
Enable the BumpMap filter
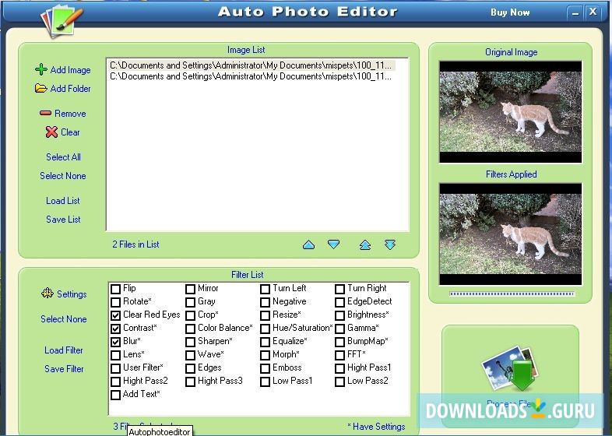pos(340,342)
